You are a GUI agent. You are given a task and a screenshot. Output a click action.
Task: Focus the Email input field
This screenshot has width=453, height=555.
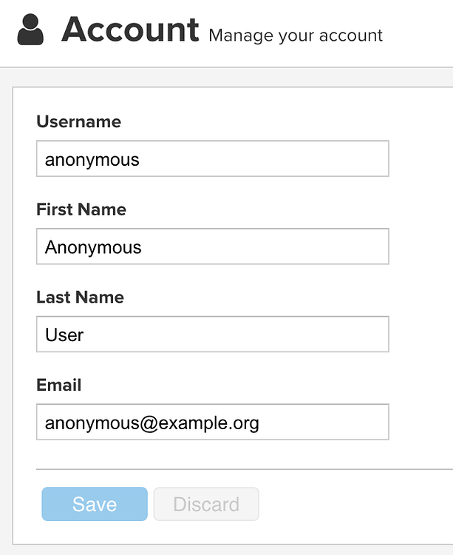point(213,422)
